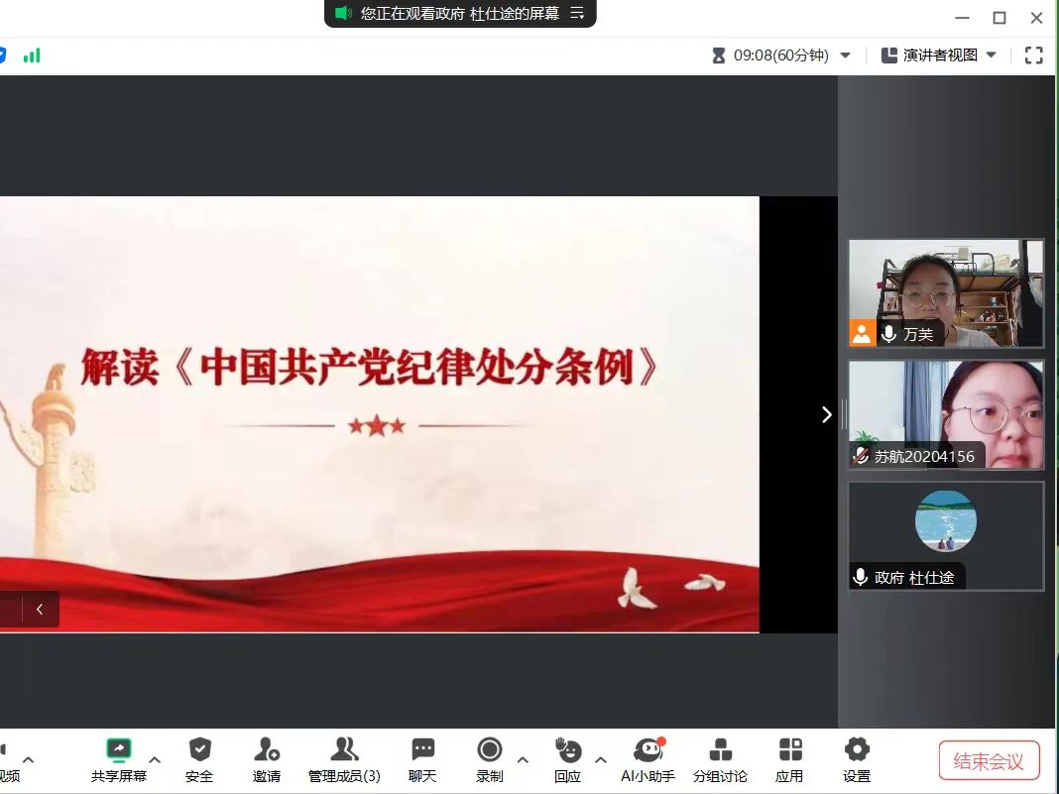Toggle full screen mode icon
Image resolution: width=1059 pixels, height=794 pixels.
click(1033, 56)
